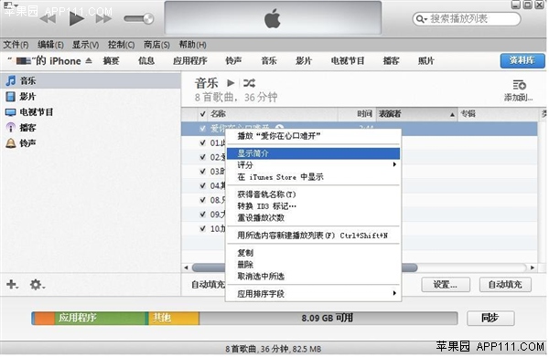Screen dimensions: 549x357
Task: Choose 在 iTunes Store 中显示
Action: click(313, 177)
